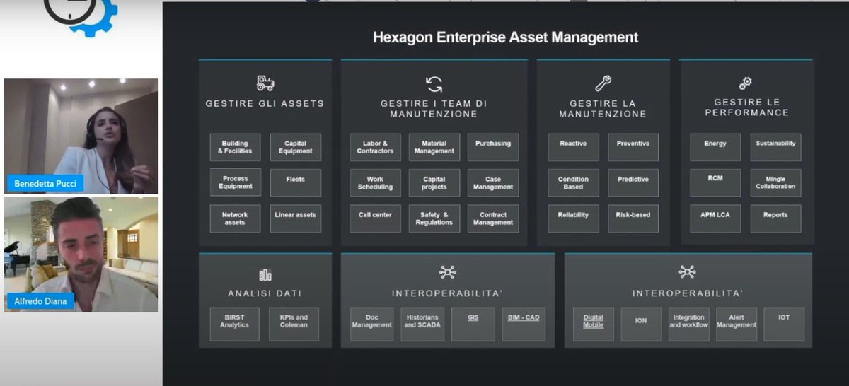Open the Integration and workflow tile
Viewport: 849px width, 386px height.
689,324
